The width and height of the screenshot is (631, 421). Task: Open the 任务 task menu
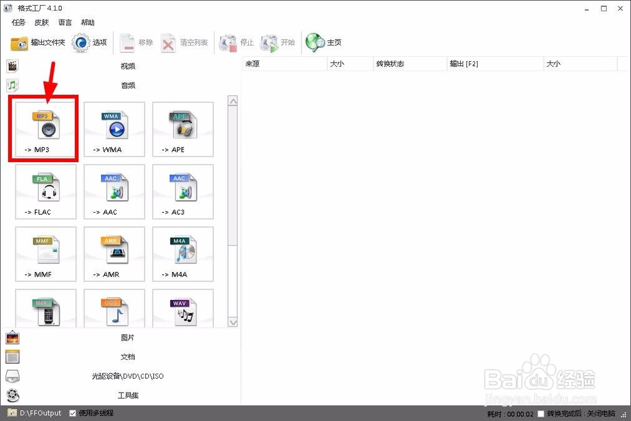click(x=18, y=22)
